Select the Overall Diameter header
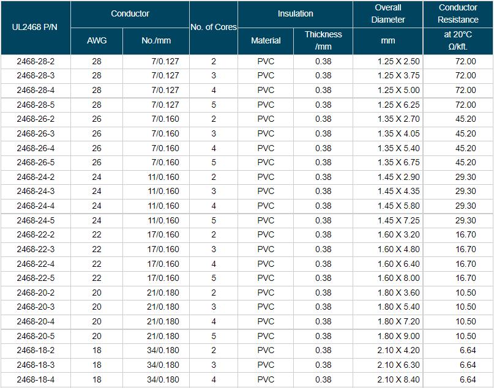 [x=387, y=13]
